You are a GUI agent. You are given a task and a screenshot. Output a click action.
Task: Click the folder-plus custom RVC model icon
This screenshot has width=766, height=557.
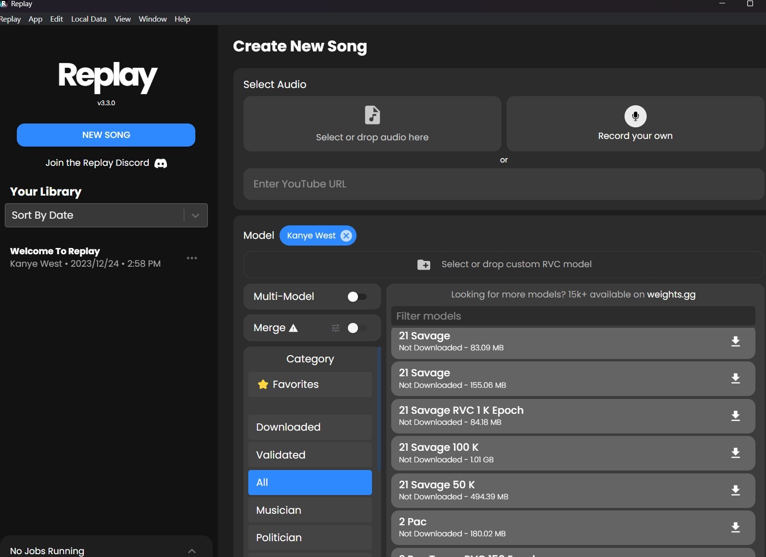(423, 264)
